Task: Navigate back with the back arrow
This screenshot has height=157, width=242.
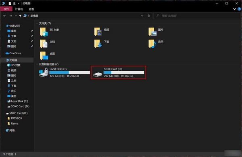Action: [4, 16]
